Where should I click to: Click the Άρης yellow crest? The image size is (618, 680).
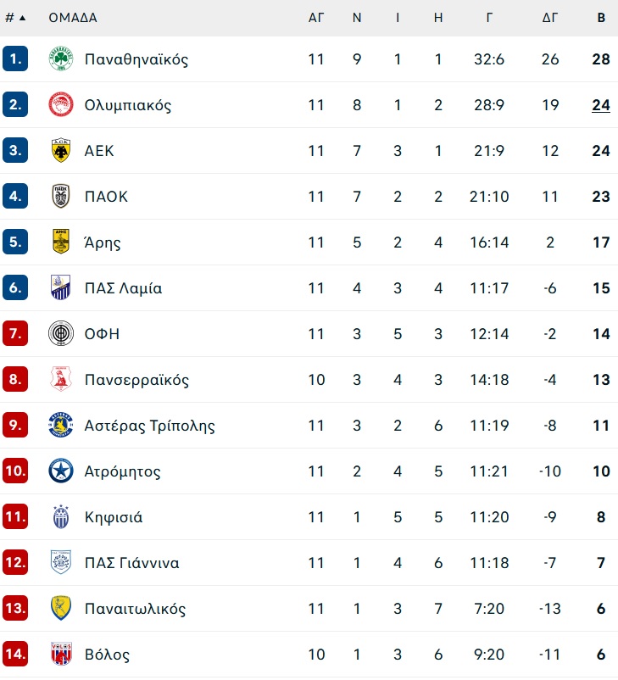point(61,242)
